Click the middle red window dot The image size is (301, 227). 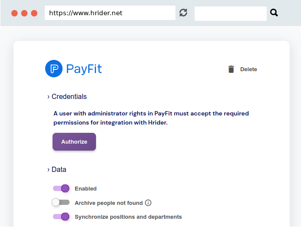coord(24,13)
